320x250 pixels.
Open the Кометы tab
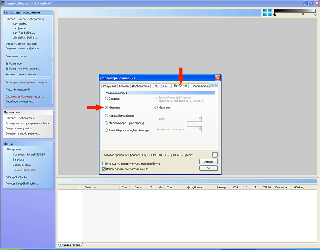[124, 86]
